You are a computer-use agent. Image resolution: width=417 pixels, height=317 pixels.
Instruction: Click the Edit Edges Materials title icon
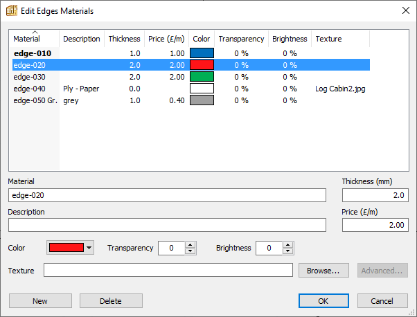(x=12, y=11)
